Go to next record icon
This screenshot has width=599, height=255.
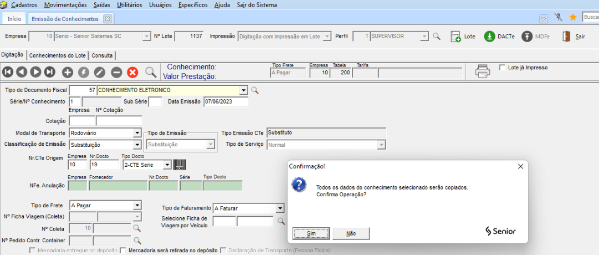35,72
